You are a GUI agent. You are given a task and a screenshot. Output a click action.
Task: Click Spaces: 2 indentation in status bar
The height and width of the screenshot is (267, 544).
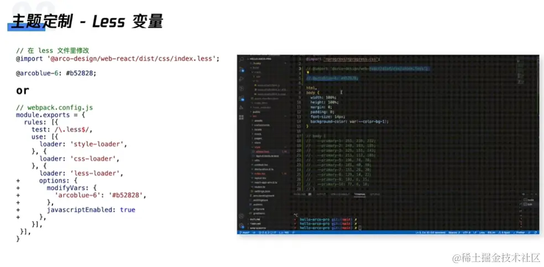[x=454, y=233]
